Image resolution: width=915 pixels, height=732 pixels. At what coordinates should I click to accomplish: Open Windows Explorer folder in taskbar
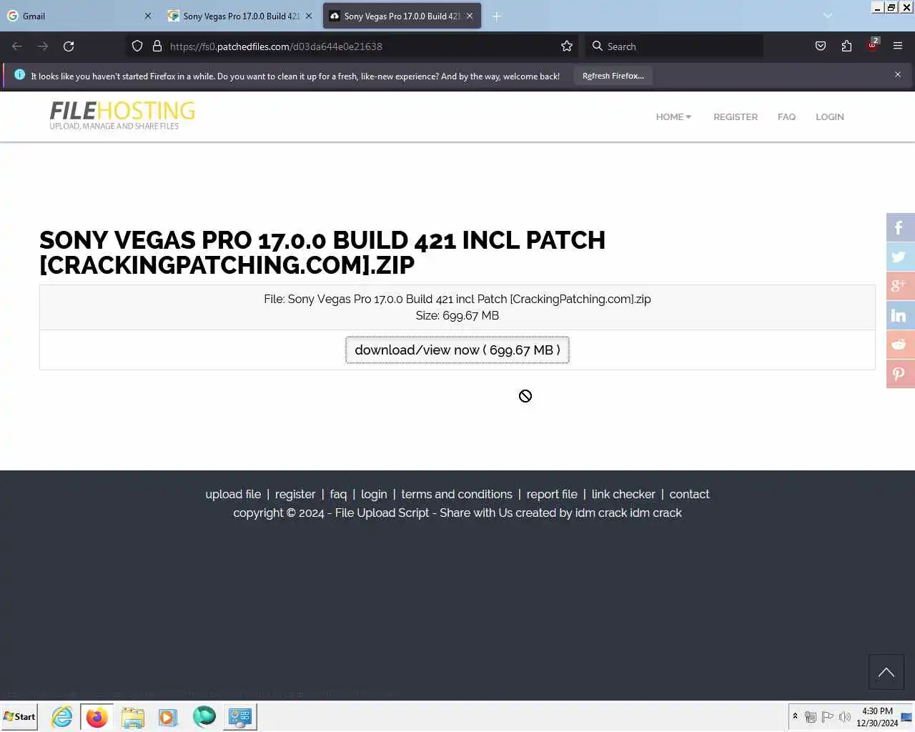(x=132, y=716)
